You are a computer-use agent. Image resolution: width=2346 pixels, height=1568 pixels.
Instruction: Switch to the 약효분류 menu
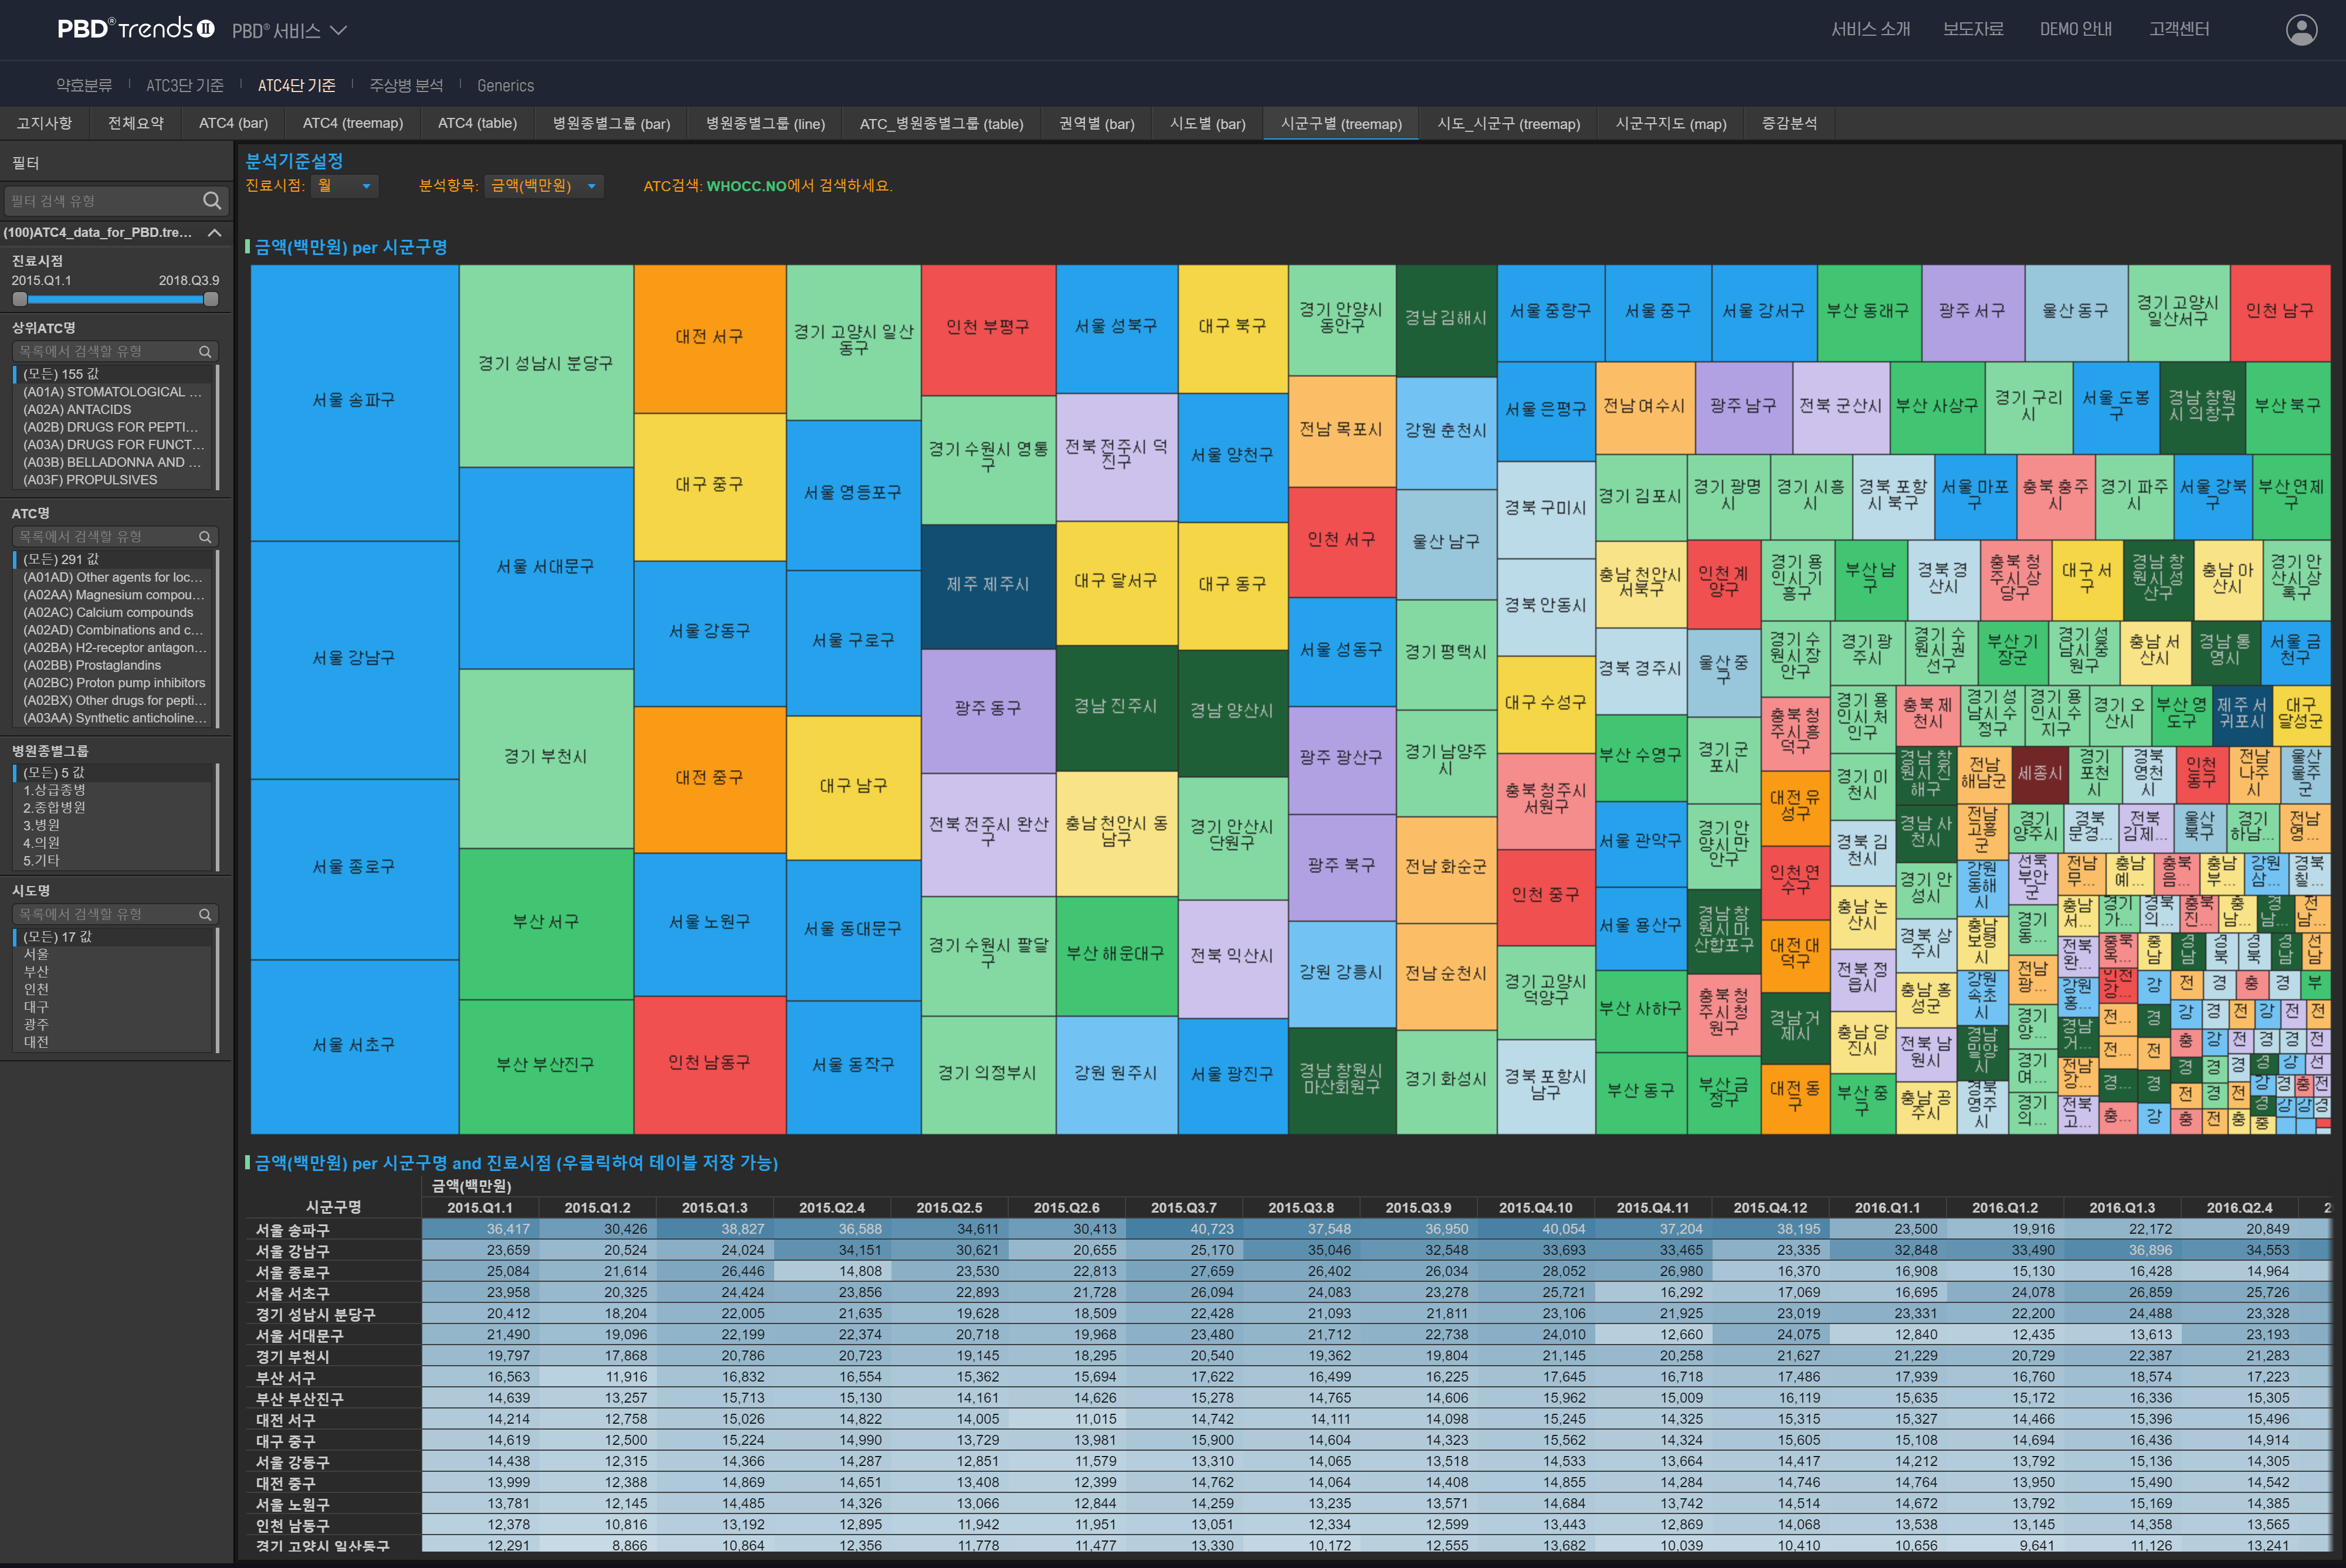[84, 86]
